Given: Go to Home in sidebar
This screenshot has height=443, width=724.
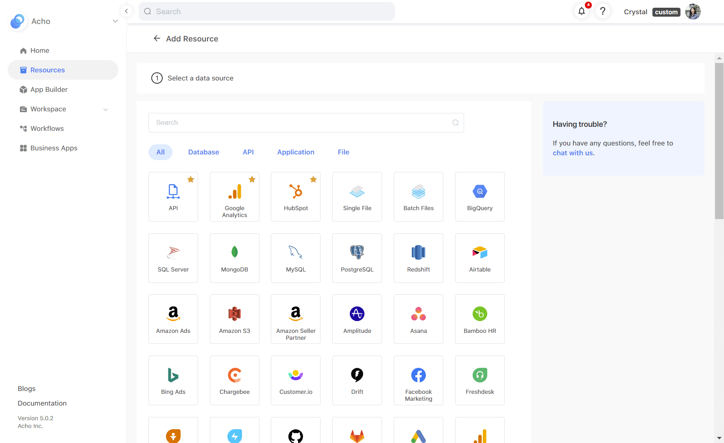Looking at the screenshot, I should coord(63,50).
